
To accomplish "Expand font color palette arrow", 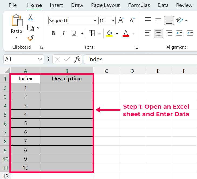I will click(x=133, y=33).
